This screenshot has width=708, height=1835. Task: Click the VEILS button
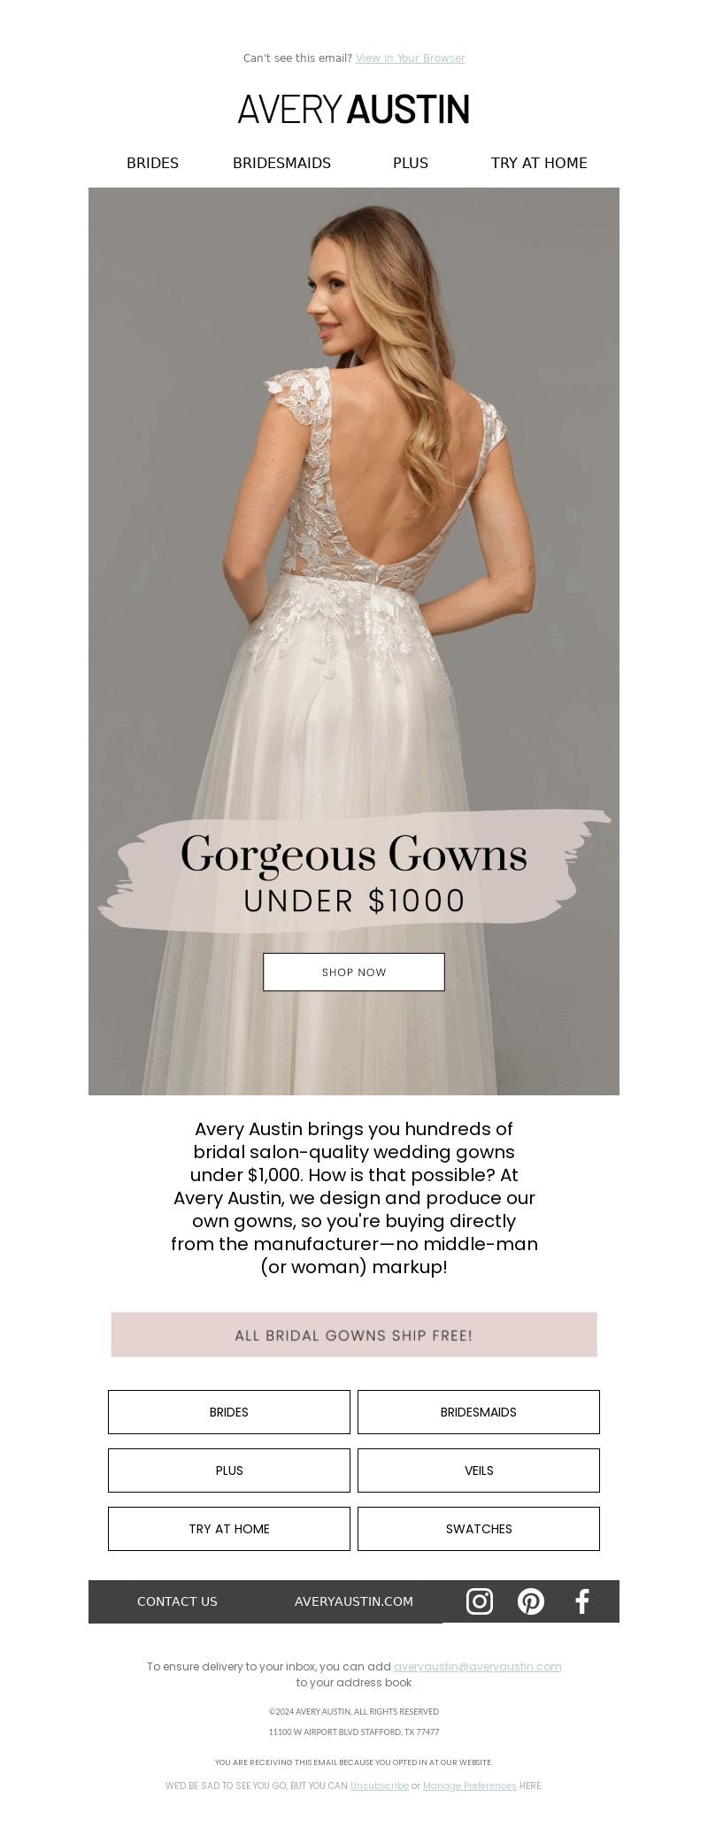479,1470
